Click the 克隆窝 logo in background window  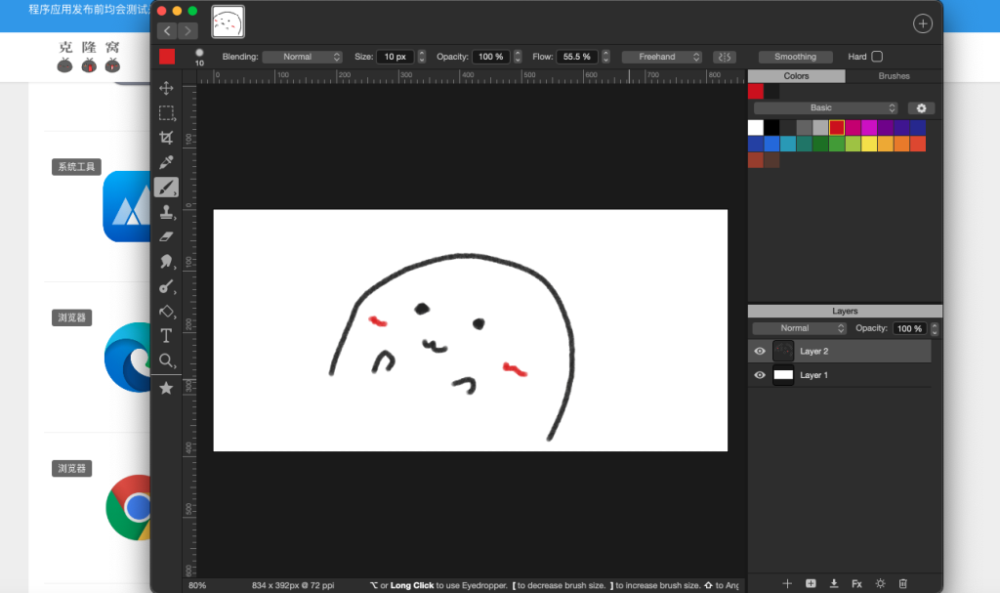(x=89, y=56)
